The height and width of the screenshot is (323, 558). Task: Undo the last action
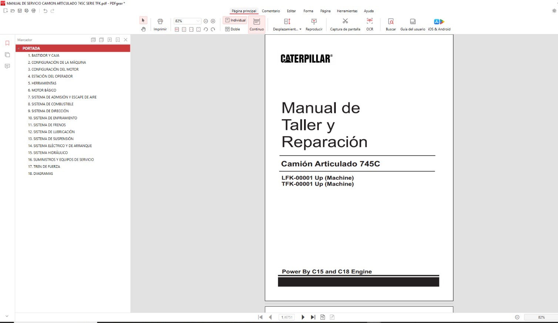click(x=45, y=11)
